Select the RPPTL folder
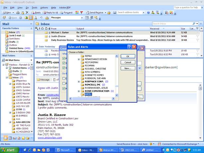Screen dimensions: 204x153 (x=88, y=94)
